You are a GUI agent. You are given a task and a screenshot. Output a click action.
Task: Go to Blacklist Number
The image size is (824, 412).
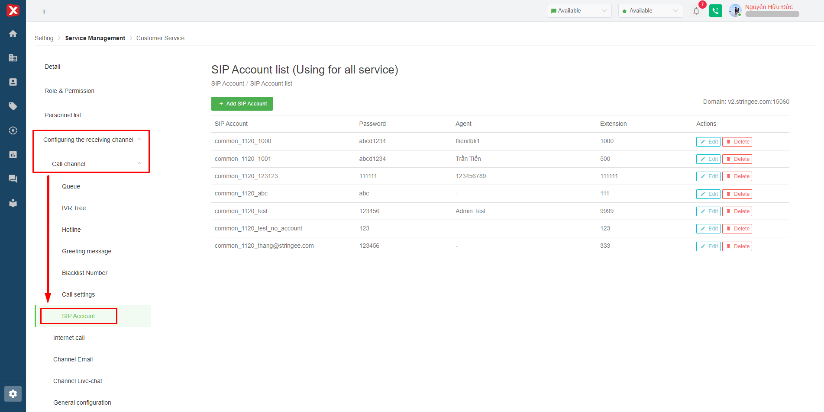pos(85,273)
